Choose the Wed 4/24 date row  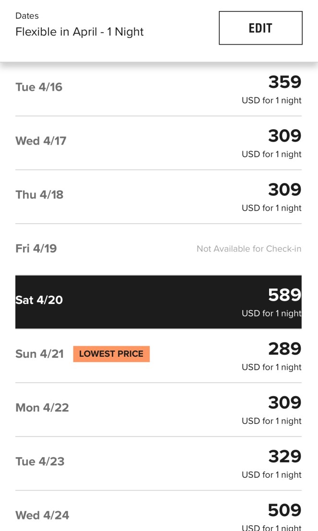(42, 516)
